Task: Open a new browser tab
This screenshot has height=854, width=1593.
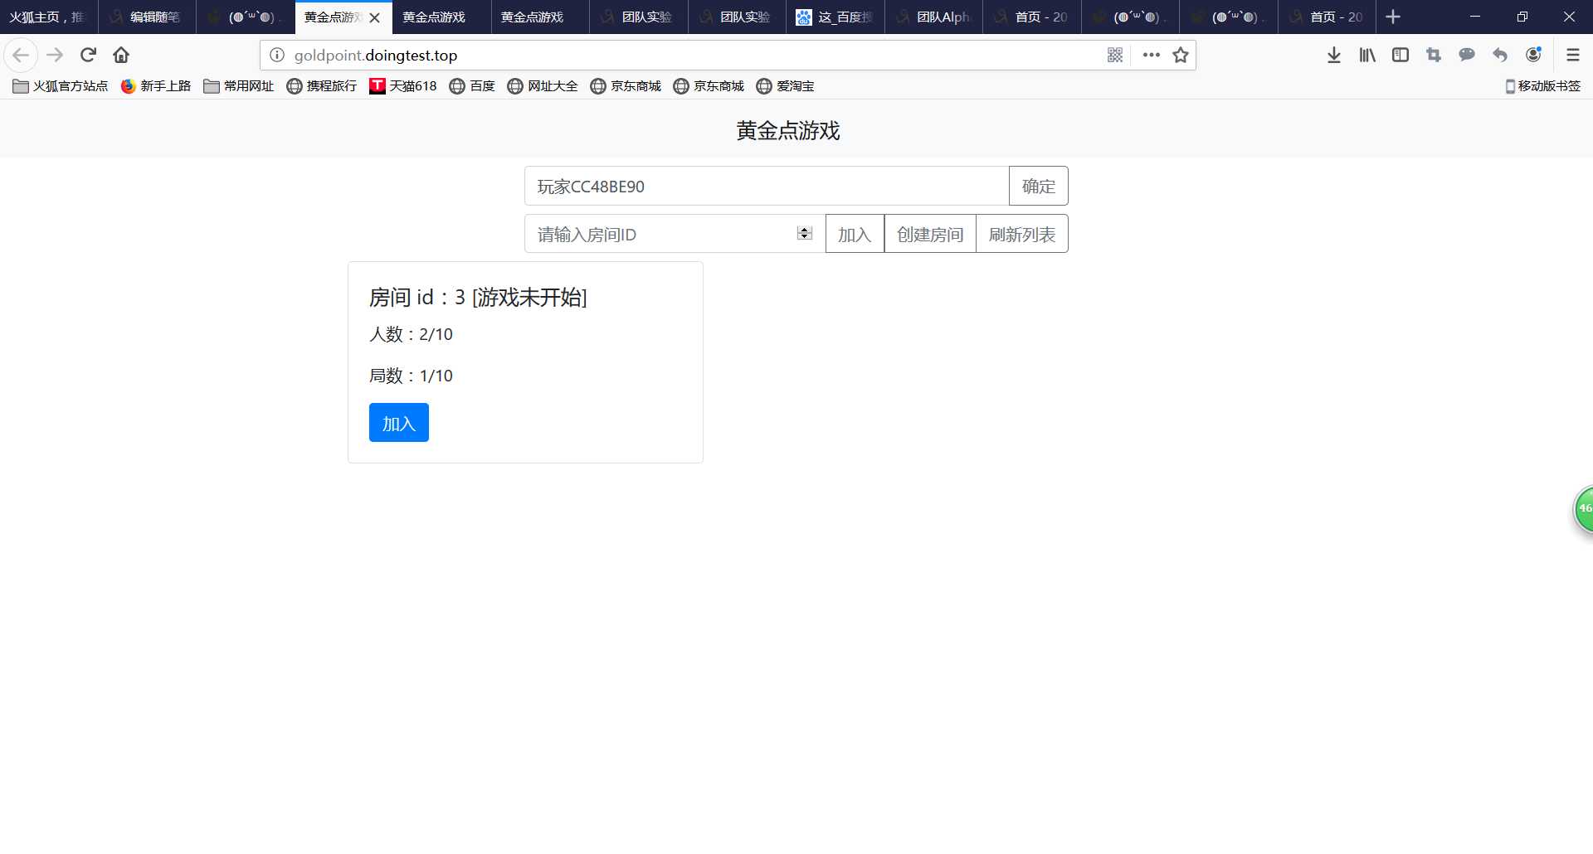Action: click(1393, 17)
